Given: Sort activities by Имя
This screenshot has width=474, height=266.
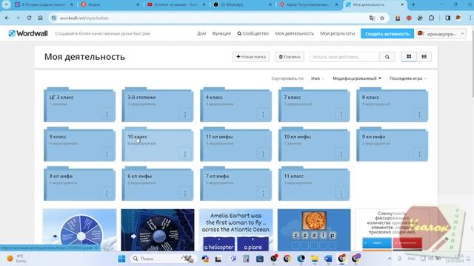Looking at the screenshot, I should click(x=317, y=78).
